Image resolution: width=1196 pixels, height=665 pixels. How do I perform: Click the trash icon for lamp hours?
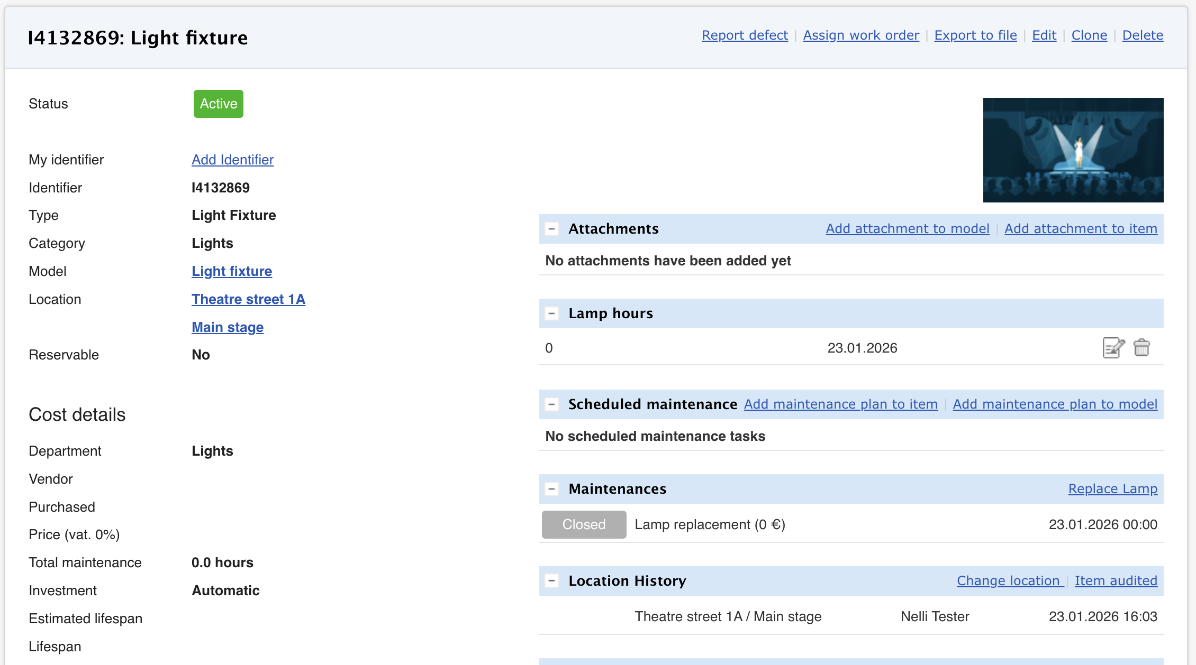tap(1141, 348)
